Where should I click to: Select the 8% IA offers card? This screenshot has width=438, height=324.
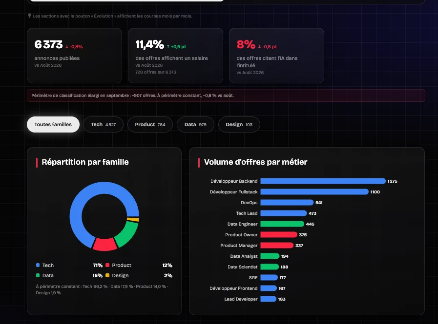coord(276,56)
